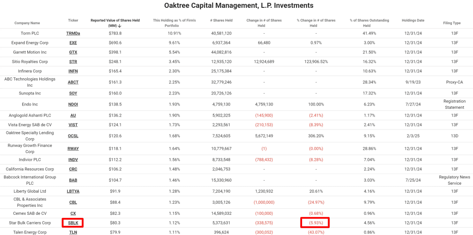Viewport: 473px width, 235px height.
Task: Open the ABCT ticker link
Action: [x=73, y=82]
